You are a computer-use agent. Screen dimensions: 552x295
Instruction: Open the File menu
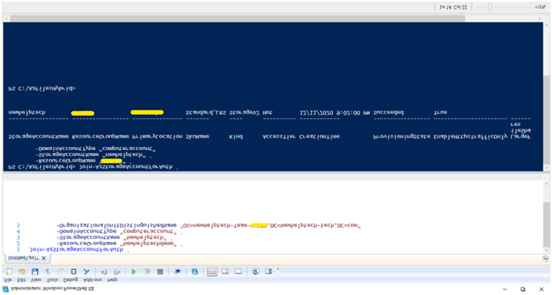point(8,280)
